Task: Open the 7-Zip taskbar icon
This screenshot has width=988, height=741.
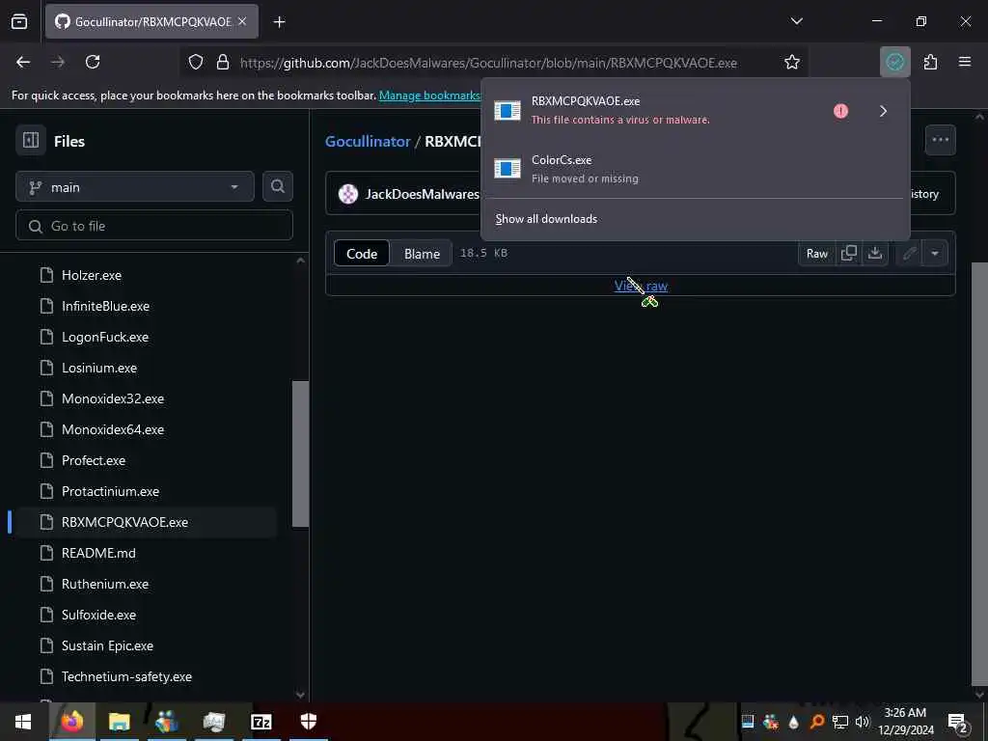Action: tap(261, 722)
